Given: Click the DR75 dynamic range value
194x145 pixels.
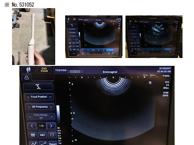Looking at the screenshot, I should click(166, 95).
